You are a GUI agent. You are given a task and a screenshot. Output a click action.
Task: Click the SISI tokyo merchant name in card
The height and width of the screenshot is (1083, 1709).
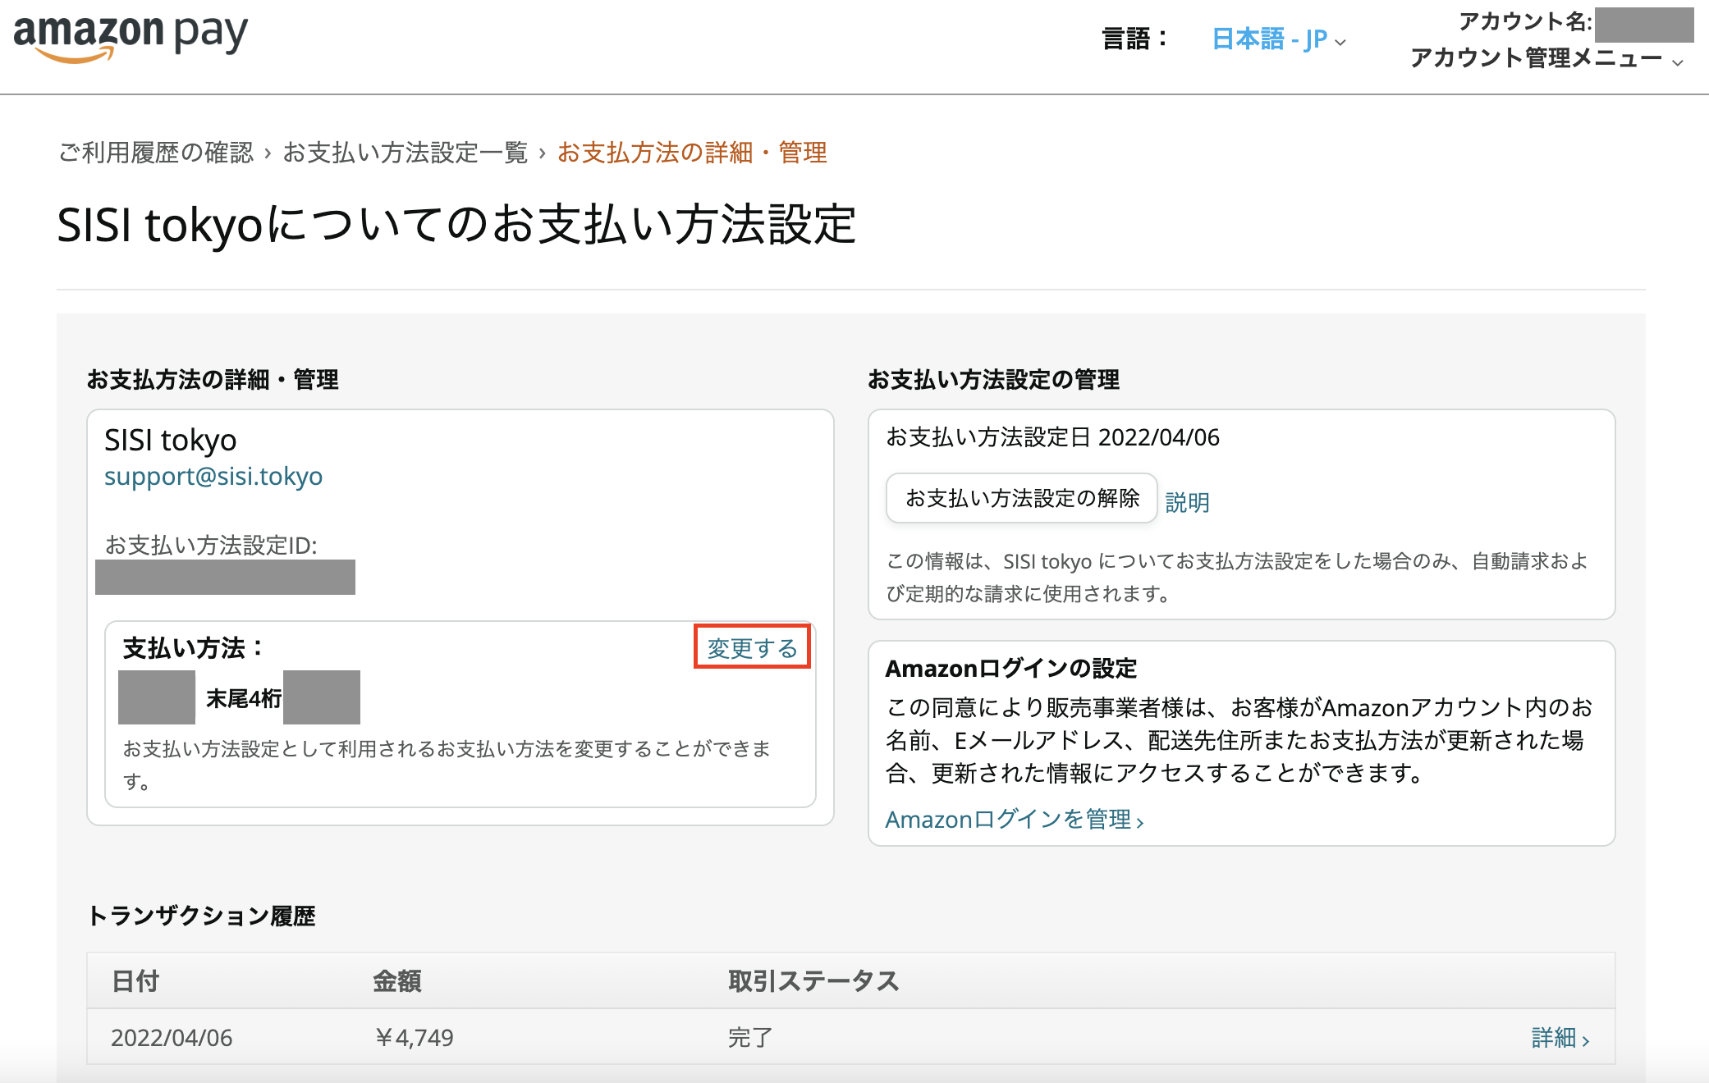[x=171, y=441]
